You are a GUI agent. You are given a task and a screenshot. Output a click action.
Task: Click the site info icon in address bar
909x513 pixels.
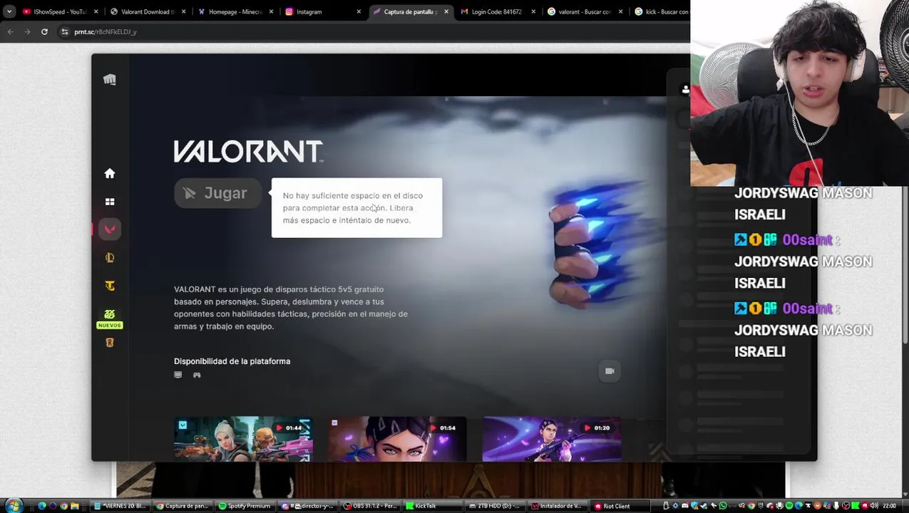click(65, 31)
